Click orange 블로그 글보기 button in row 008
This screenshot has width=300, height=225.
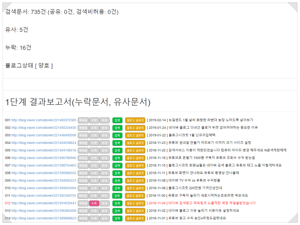(135, 173)
